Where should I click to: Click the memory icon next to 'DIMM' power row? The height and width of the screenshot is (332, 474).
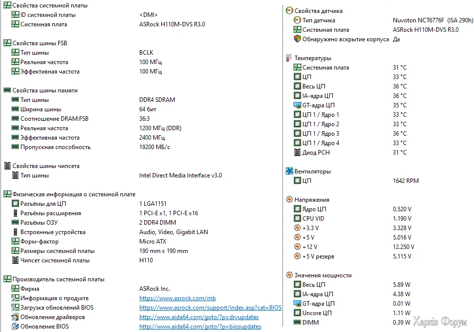coord(297,322)
